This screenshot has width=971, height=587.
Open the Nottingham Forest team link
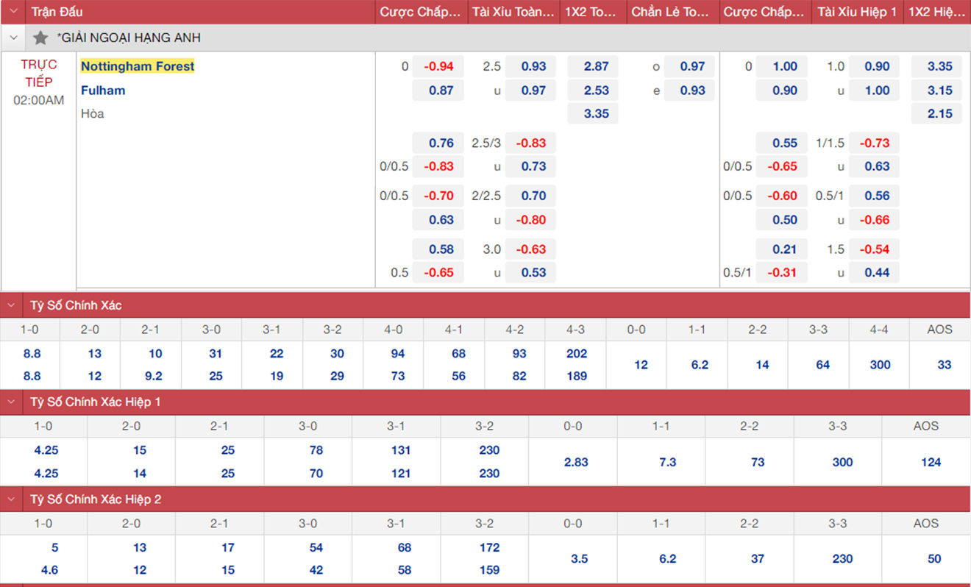pyautogui.click(x=138, y=66)
